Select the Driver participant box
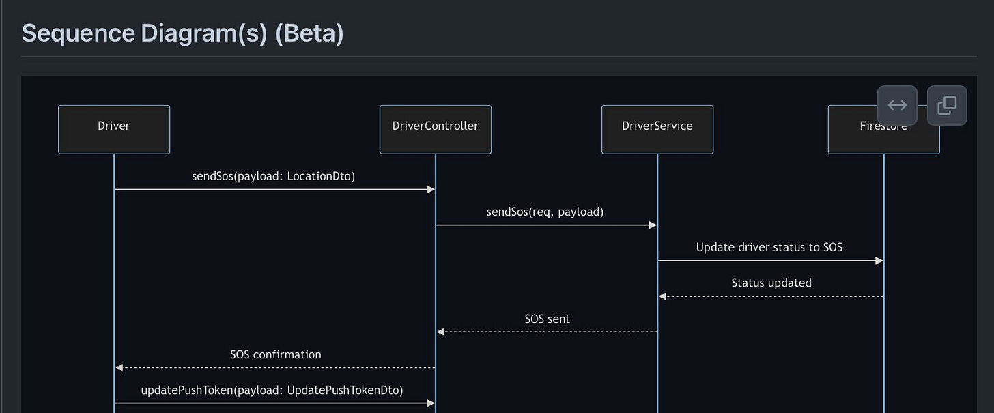The width and height of the screenshot is (994, 413). (x=114, y=129)
